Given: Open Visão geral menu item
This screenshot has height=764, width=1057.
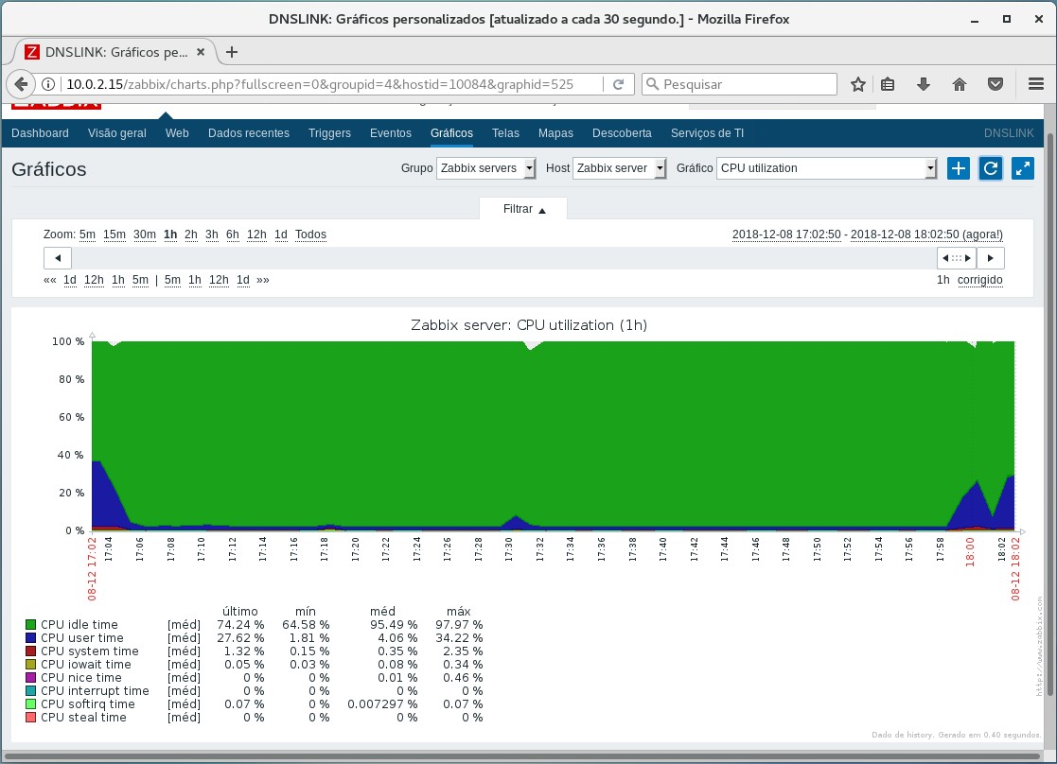Looking at the screenshot, I should (116, 132).
